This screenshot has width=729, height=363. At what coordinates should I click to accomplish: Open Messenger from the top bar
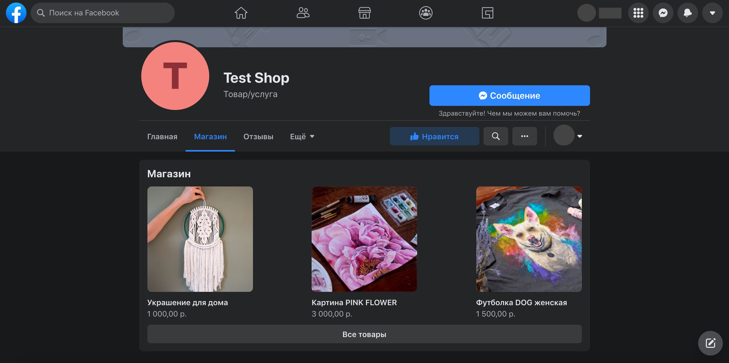pos(663,13)
